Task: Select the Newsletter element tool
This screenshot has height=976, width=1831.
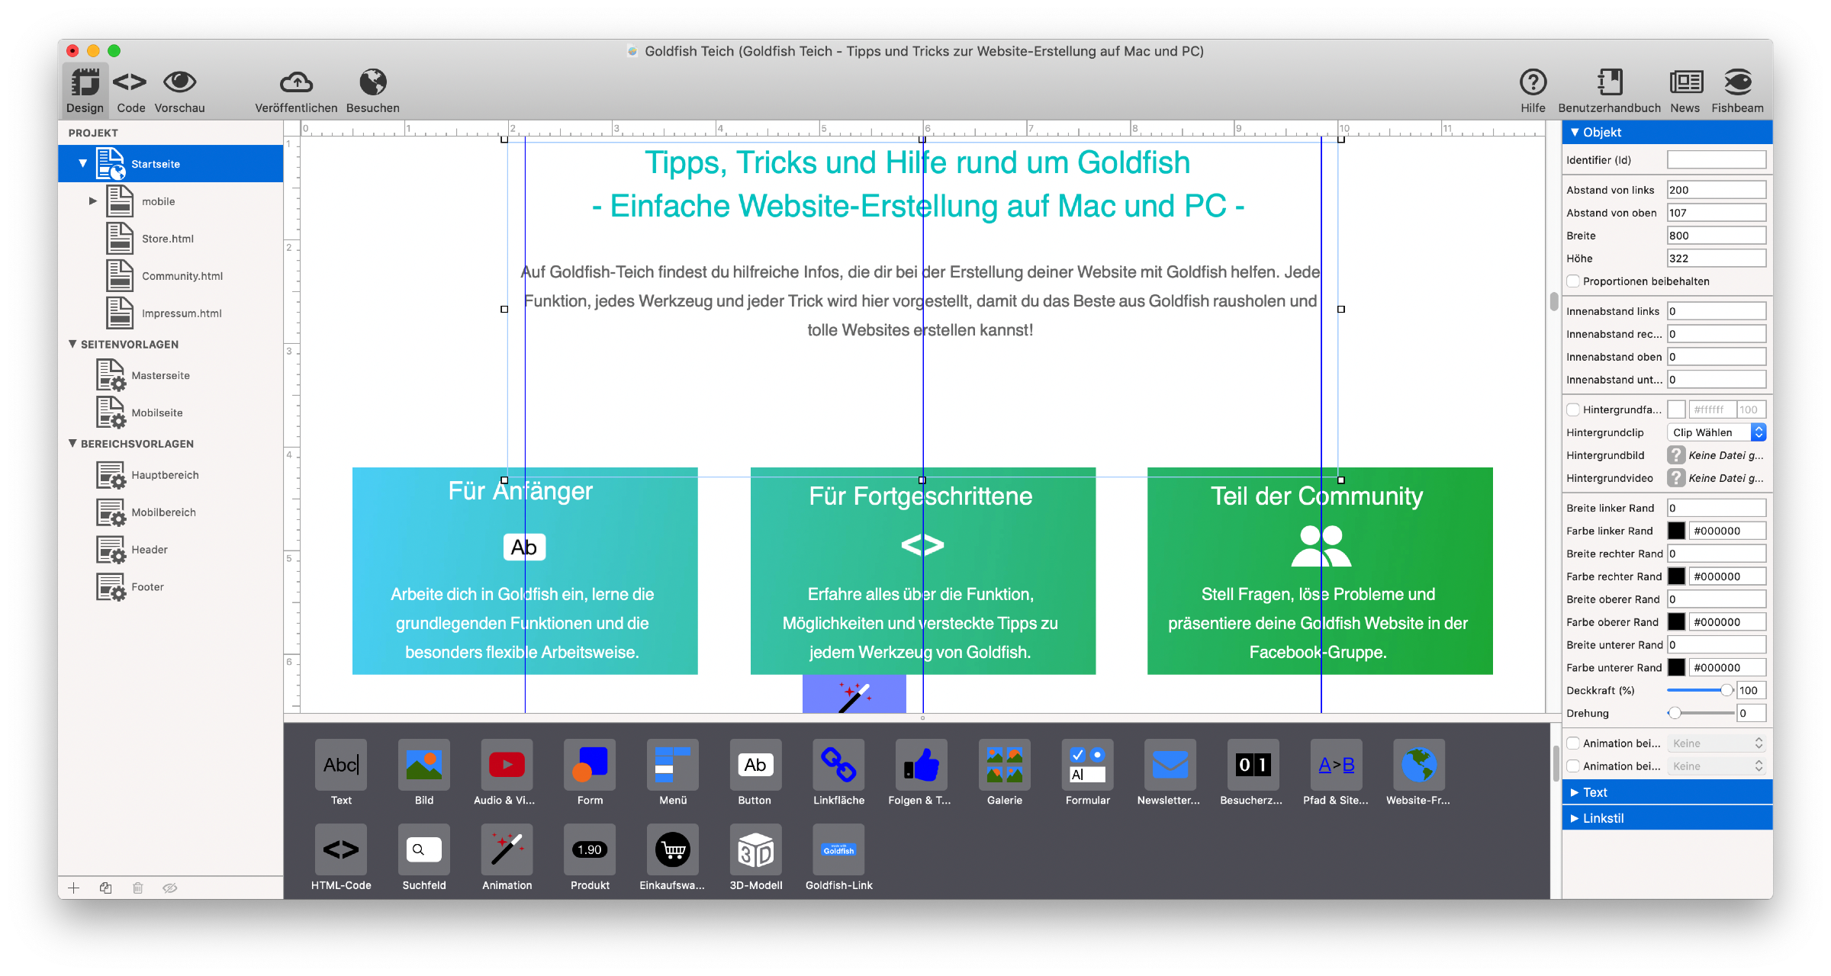Action: 1170,772
